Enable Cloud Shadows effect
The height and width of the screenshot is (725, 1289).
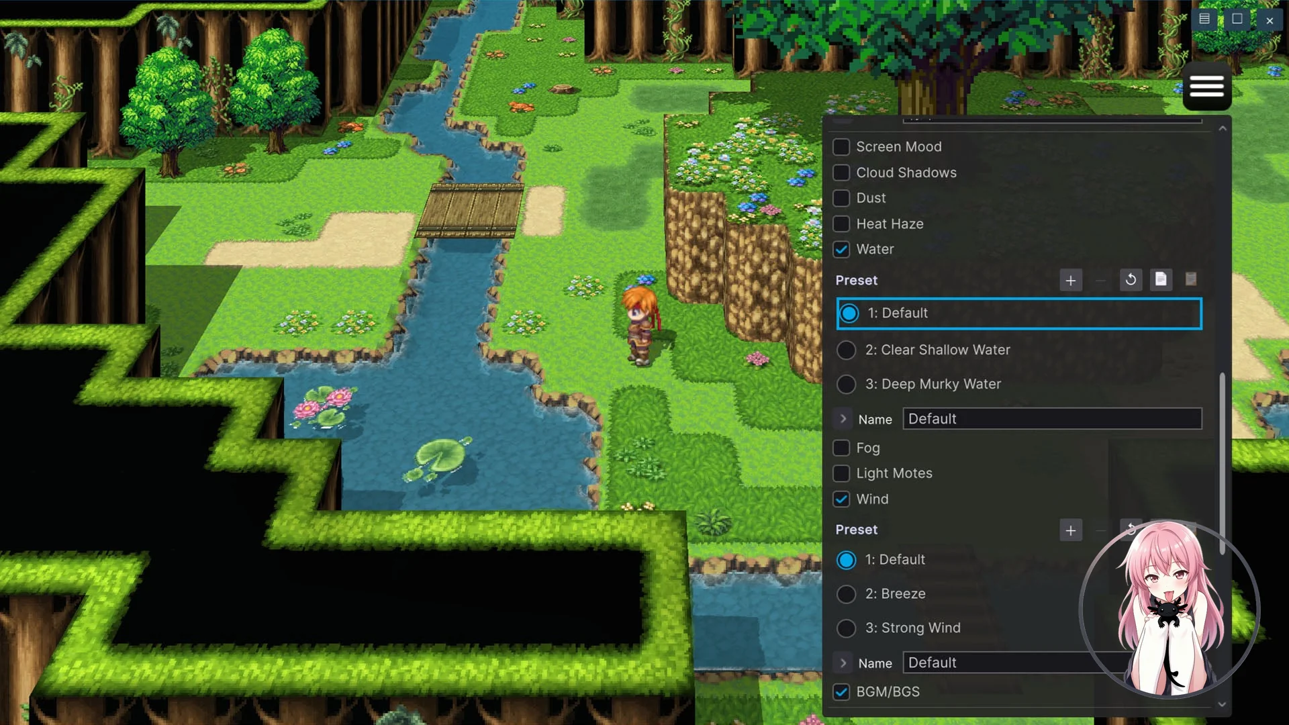click(x=841, y=173)
